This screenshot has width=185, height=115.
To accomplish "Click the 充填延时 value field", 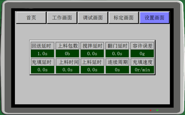I will pos(42,70).
